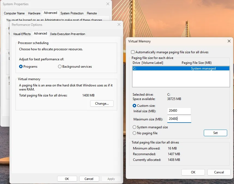Confirm Virtual Memory dialog with OK
234x184 pixels.
click(x=193, y=172)
